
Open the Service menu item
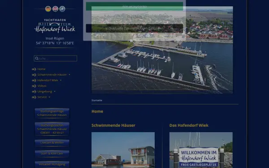42,97
